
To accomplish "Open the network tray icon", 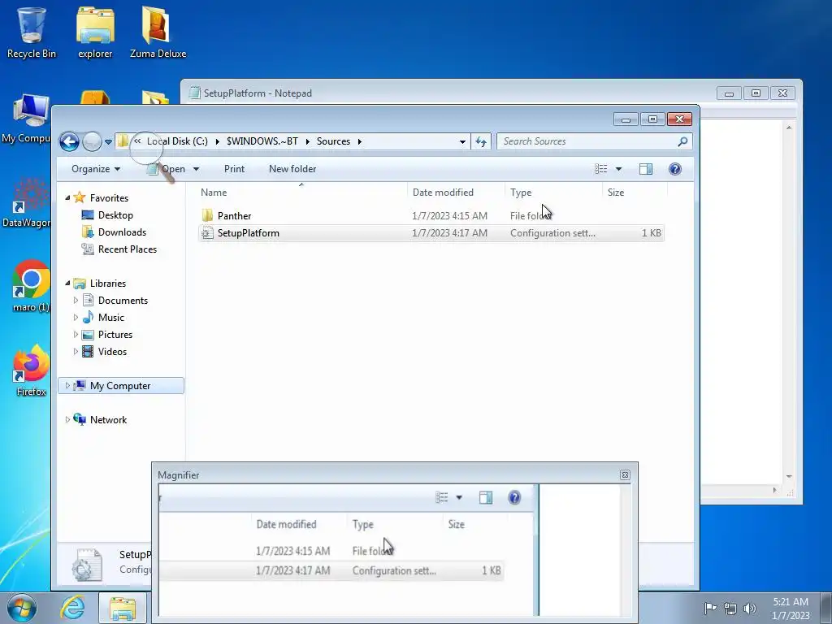I will click(x=730, y=608).
